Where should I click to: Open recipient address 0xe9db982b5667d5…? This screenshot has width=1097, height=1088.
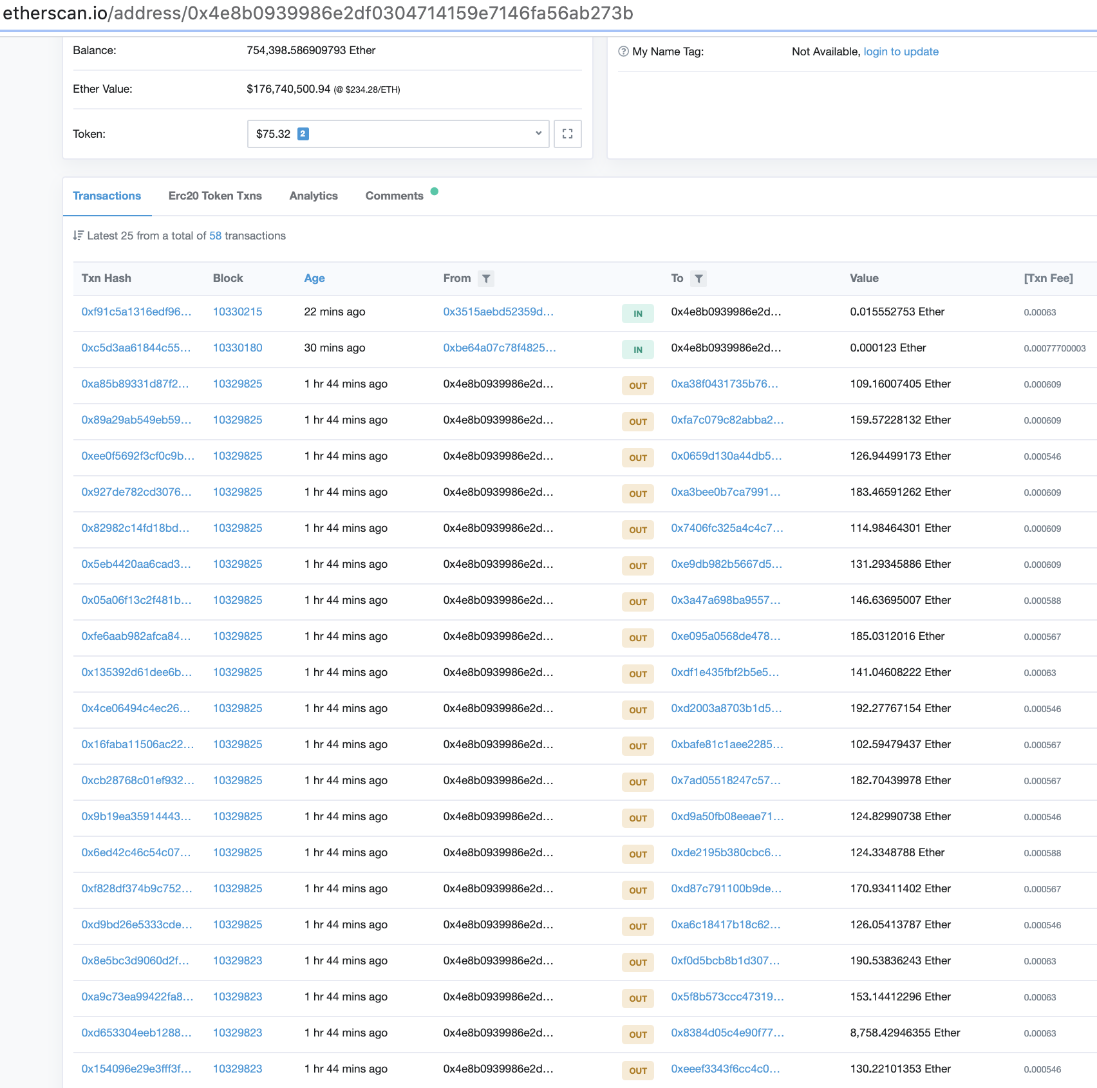click(726, 564)
